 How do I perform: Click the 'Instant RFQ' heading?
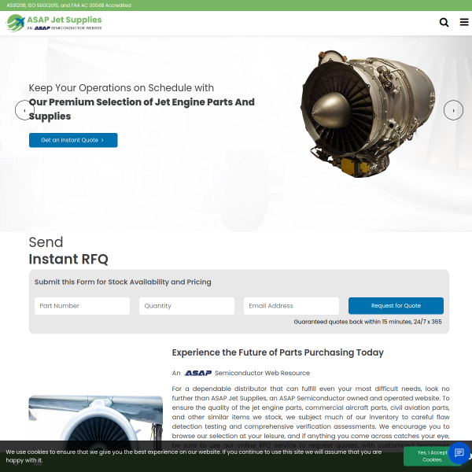(x=68, y=259)
